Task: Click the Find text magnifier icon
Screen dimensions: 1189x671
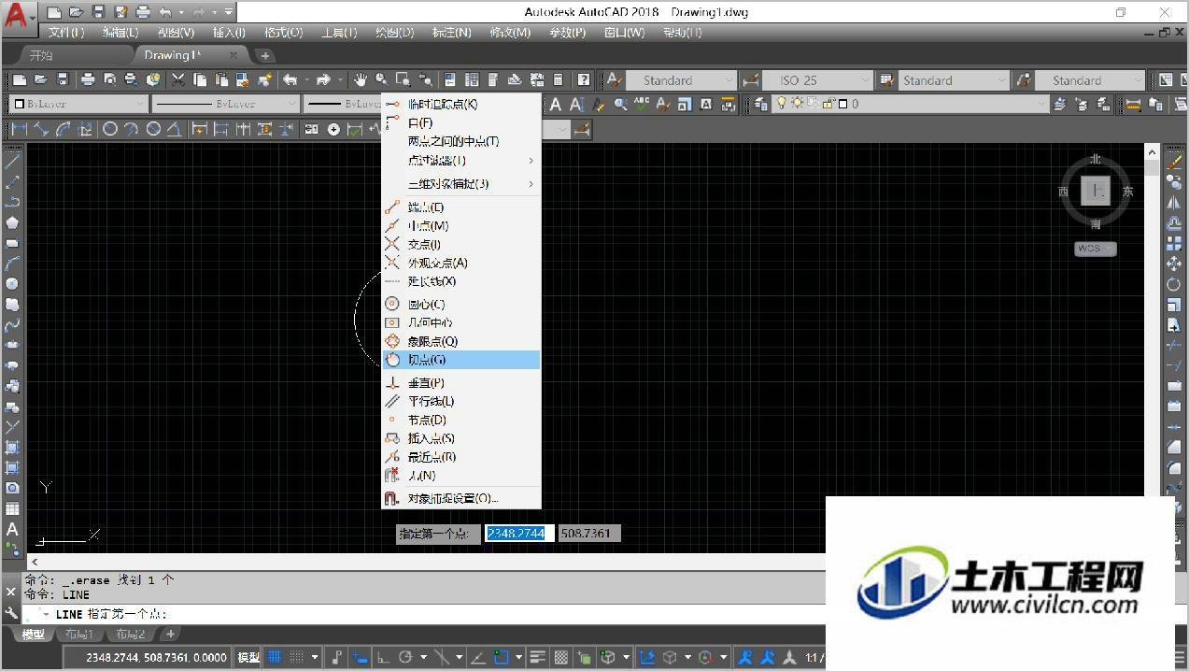Action: pyautogui.click(x=620, y=104)
